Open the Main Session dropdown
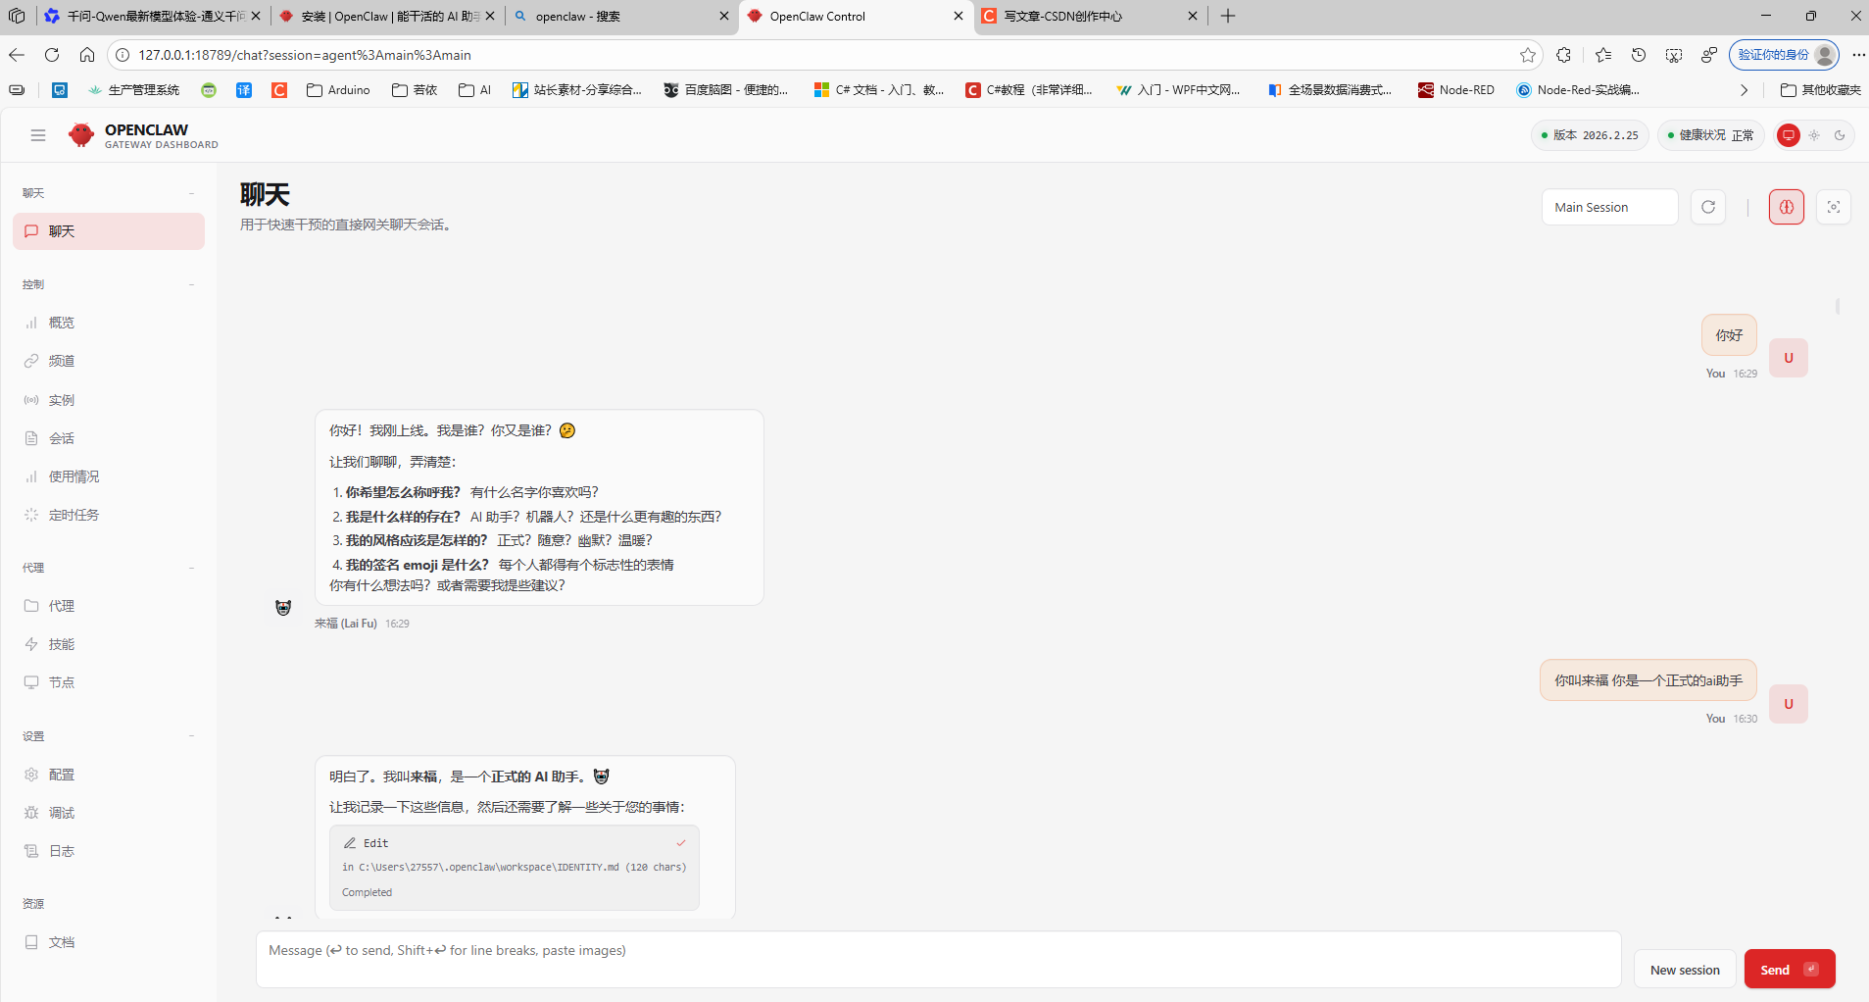This screenshot has width=1869, height=1002. pos(1608,206)
